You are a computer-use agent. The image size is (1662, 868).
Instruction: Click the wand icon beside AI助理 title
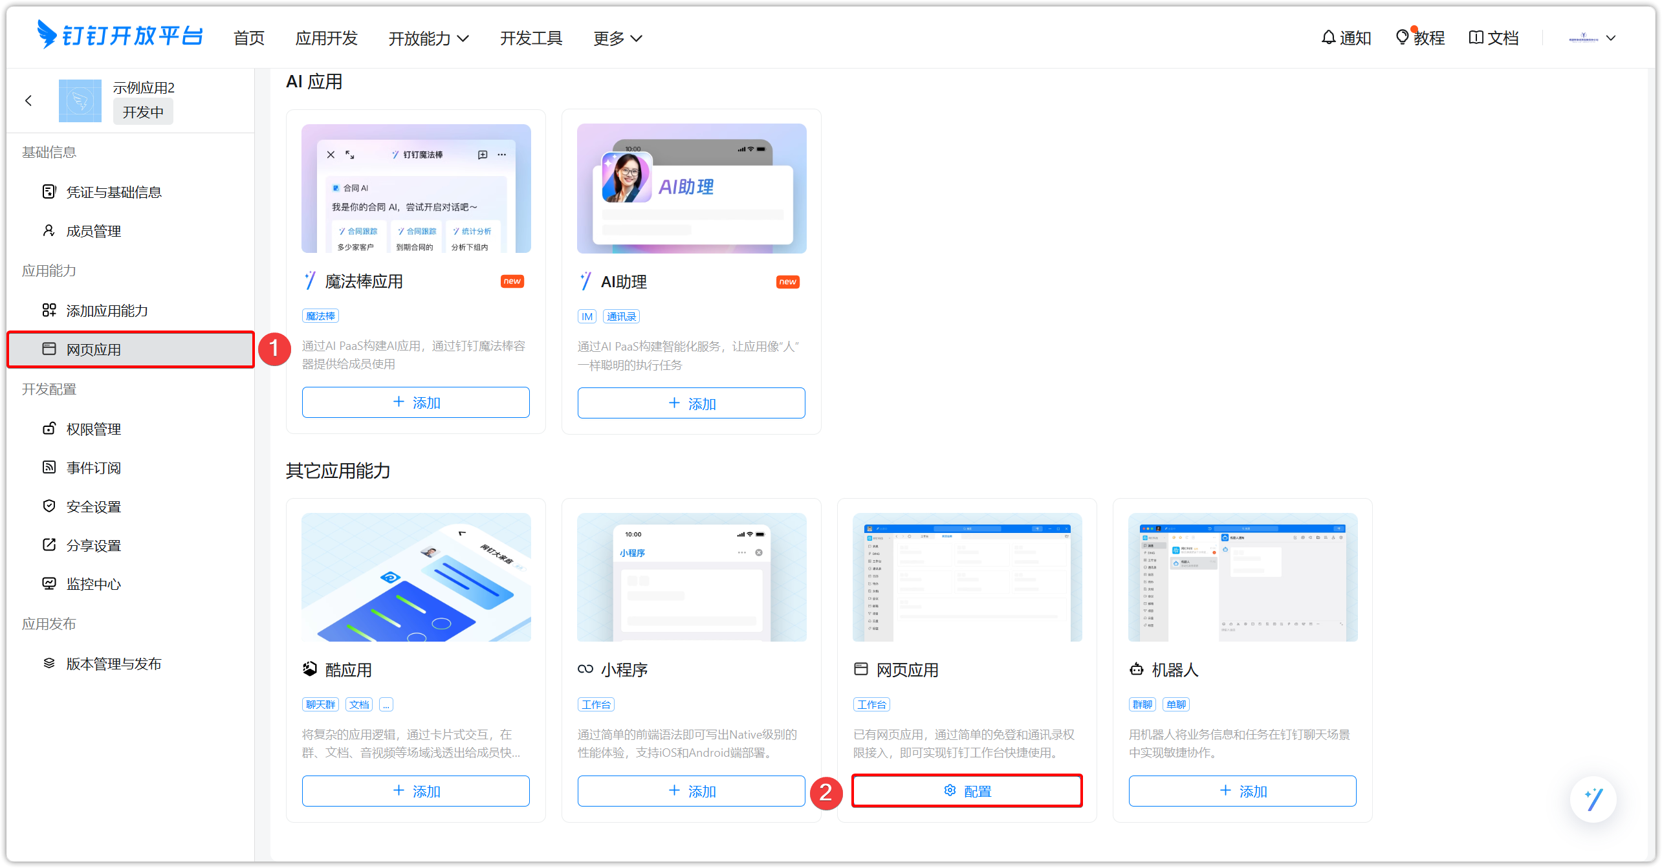[586, 281]
